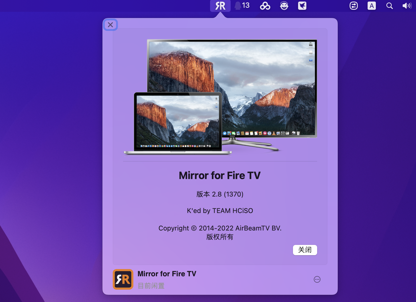
Task: Click the K'ed by TEAM HCiSO text
Action: coord(220,211)
